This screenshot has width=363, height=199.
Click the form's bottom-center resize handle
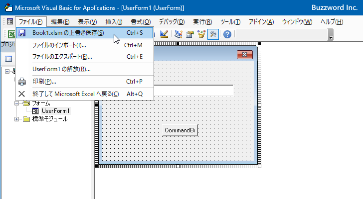[x=178, y=167]
